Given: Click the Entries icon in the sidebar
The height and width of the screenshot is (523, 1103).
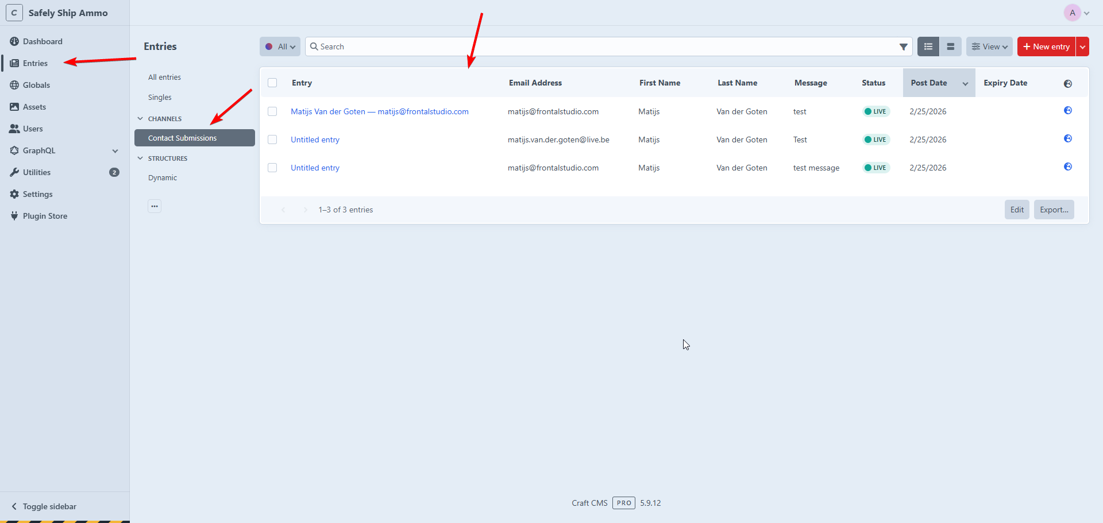Looking at the screenshot, I should [14, 63].
